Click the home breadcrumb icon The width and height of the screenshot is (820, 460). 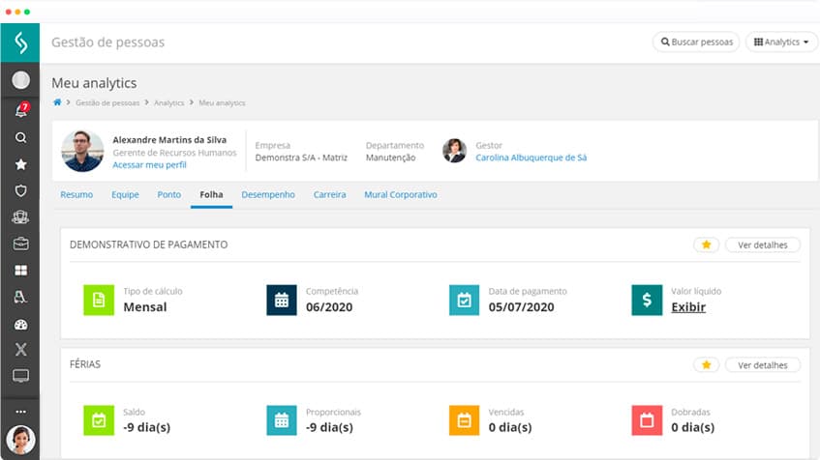(58, 102)
